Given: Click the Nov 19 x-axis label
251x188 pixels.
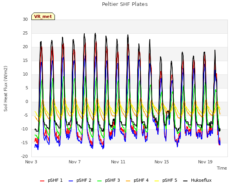Looking at the screenshot, I should tap(205, 162).
